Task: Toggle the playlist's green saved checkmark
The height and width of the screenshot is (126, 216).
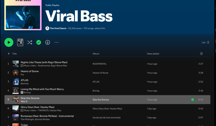Action: [x=39, y=42]
